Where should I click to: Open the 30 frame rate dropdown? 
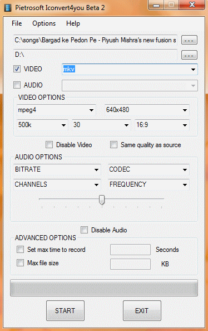point(101,125)
